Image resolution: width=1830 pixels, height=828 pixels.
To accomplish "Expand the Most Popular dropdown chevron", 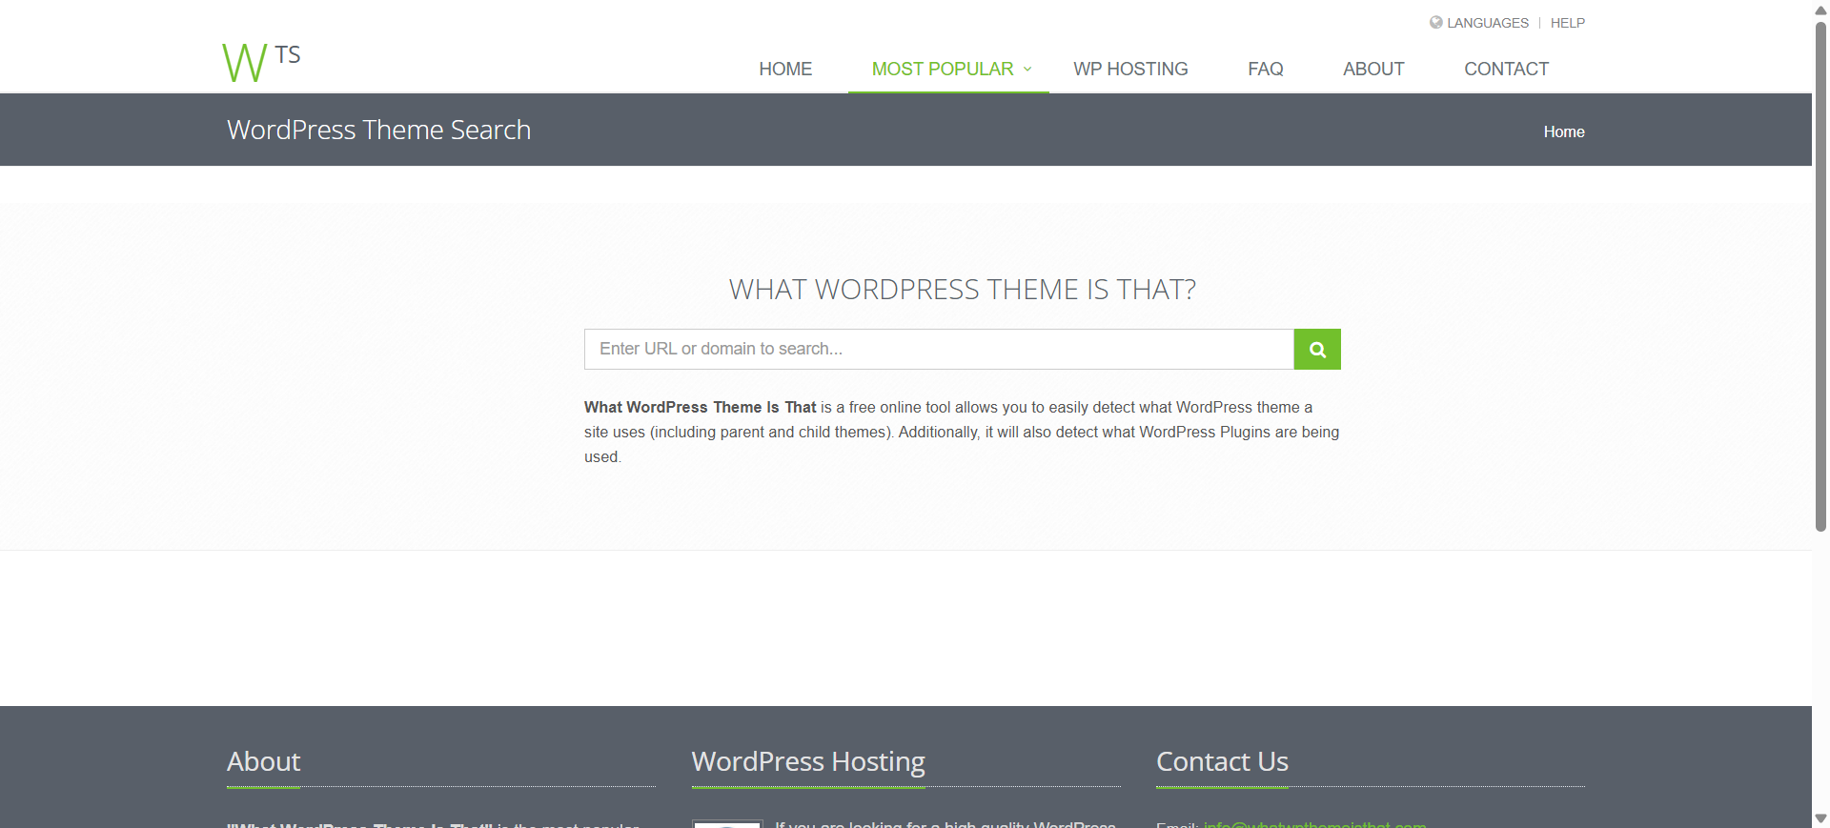I will (x=1027, y=70).
